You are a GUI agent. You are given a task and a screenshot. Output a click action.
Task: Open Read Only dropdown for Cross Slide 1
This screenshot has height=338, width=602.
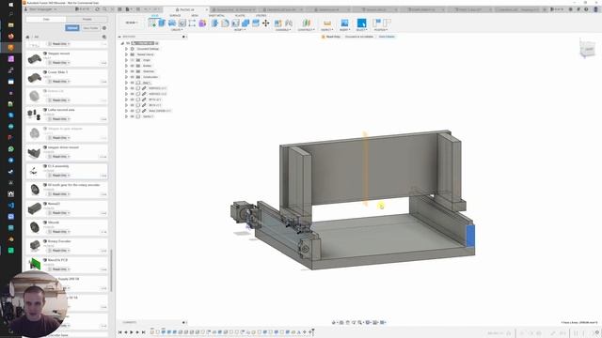pyautogui.click(x=59, y=82)
